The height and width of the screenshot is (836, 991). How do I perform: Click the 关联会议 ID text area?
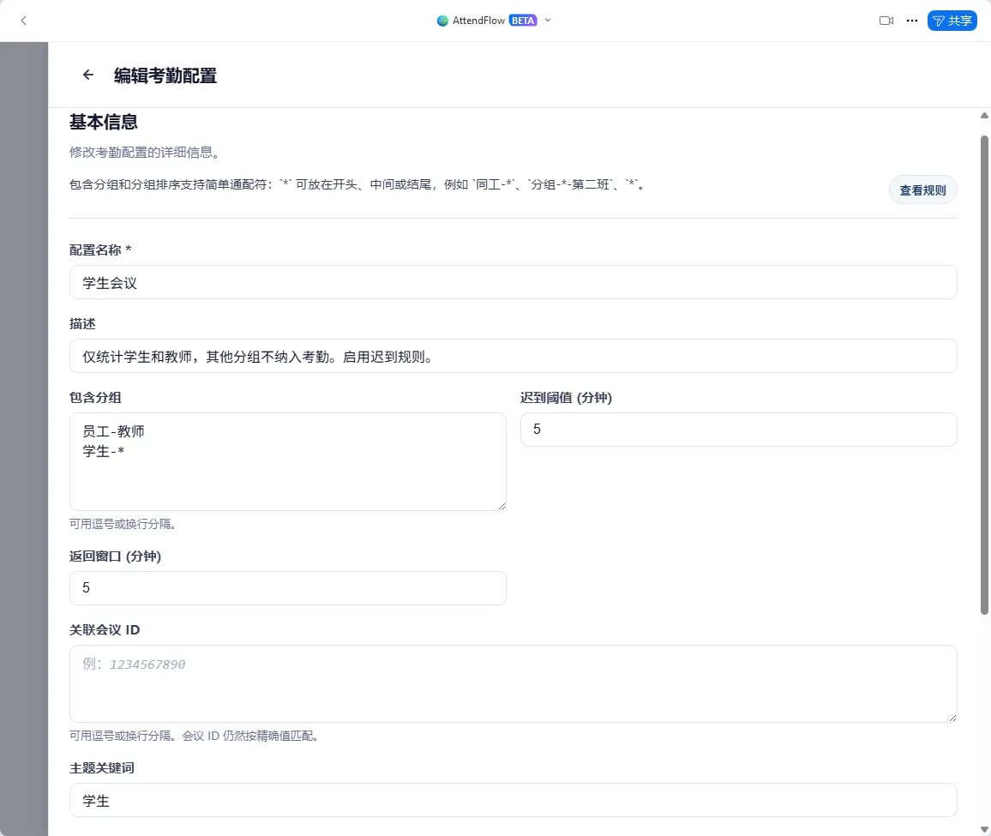[x=514, y=683]
